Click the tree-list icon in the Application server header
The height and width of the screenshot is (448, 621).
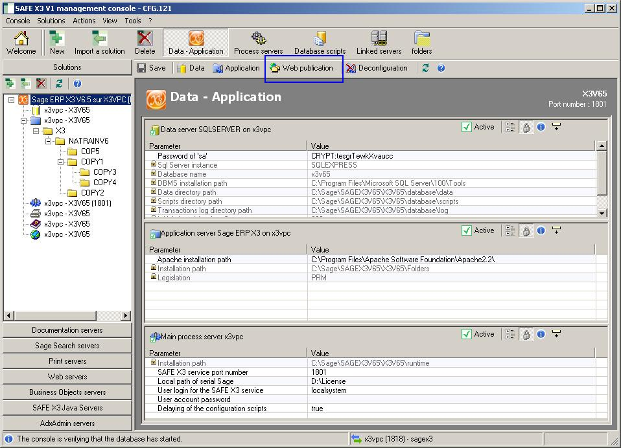click(x=510, y=230)
